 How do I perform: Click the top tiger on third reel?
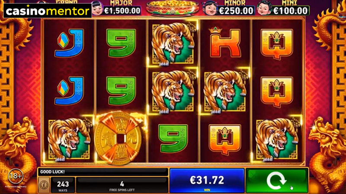[x=173, y=44]
